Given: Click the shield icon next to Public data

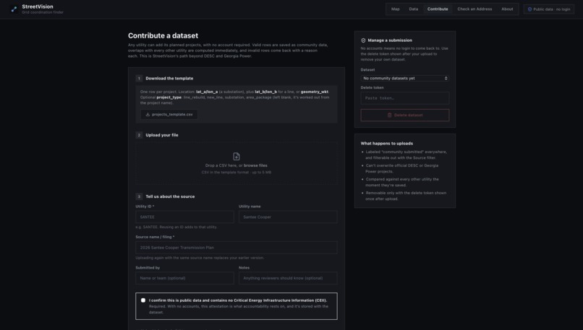Looking at the screenshot, I should (x=529, y=9).
